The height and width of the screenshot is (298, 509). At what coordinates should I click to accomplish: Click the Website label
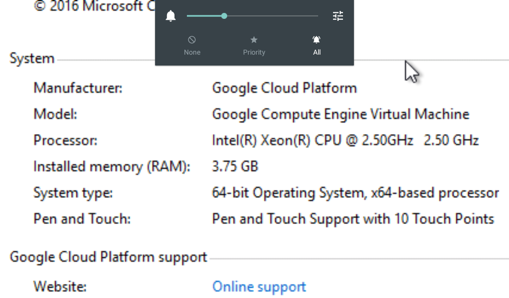[60, 287]
